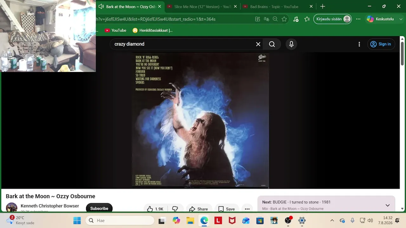Viewport: 406px width, 228px height.
Task: Open Task View on the taskbar
Action: [161, 220]
